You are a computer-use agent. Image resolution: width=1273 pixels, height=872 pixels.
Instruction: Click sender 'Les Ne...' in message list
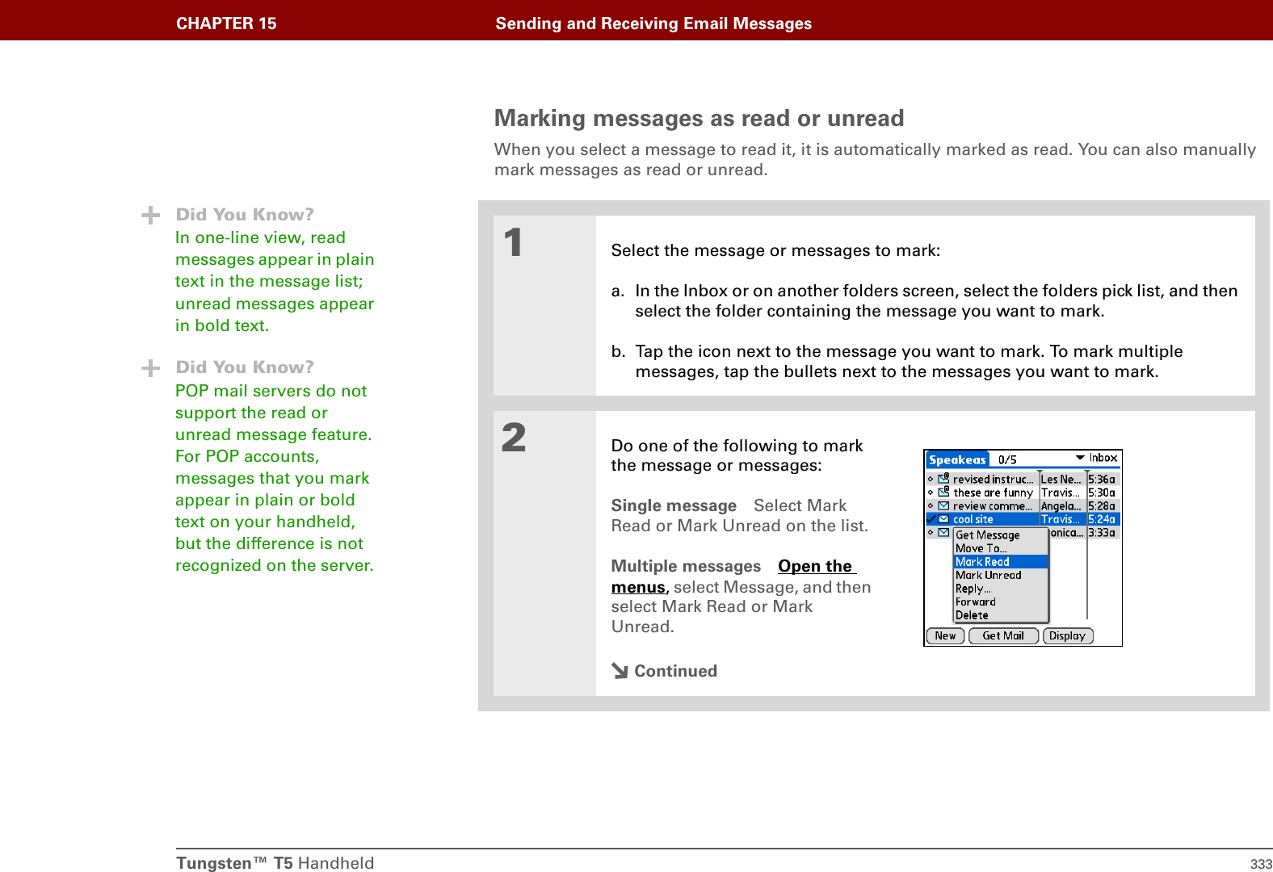[1061, 480]
